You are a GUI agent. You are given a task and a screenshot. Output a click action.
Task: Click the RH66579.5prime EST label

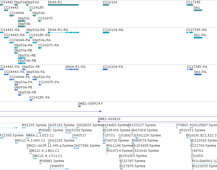click(145, 141)
